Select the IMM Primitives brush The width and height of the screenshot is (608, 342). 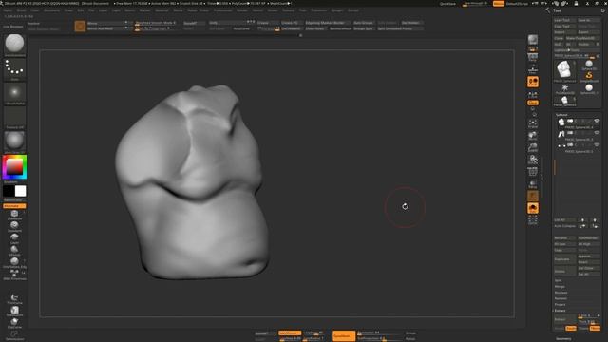14,275
